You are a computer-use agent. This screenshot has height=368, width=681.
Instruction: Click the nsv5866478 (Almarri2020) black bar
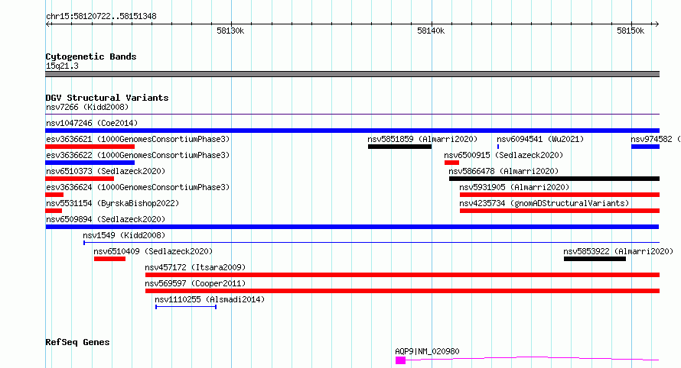click(554, 179)
